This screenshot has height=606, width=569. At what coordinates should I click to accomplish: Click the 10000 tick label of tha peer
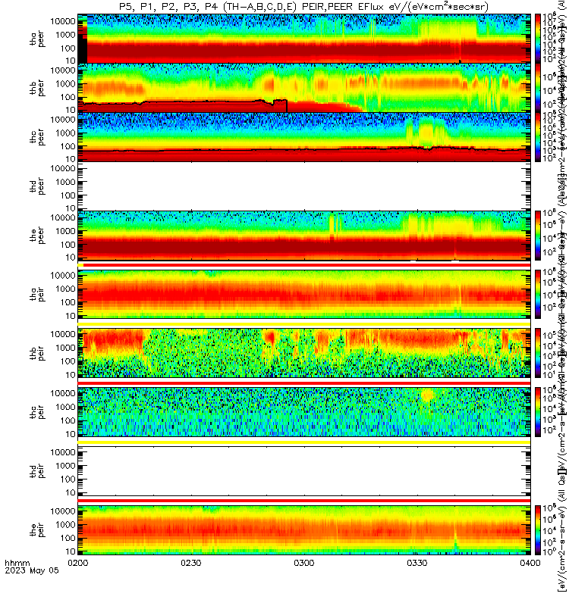click(x=63, y=21)
